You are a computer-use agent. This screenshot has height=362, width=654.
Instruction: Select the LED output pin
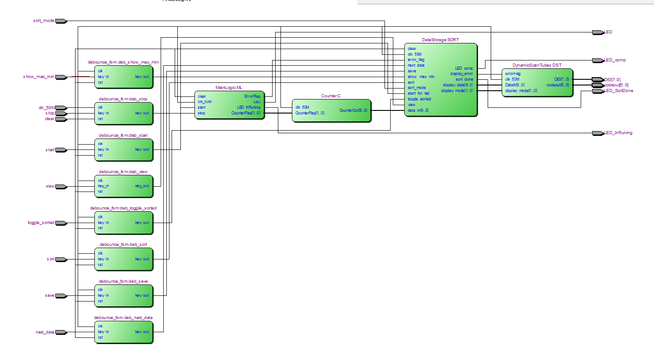598,32
